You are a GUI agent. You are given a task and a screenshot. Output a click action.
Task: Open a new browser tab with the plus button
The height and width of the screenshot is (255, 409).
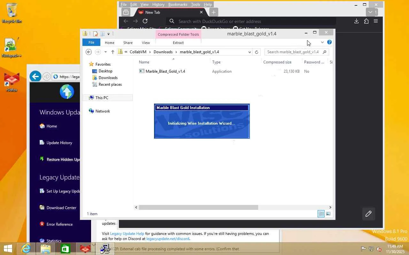coord(213,12)
